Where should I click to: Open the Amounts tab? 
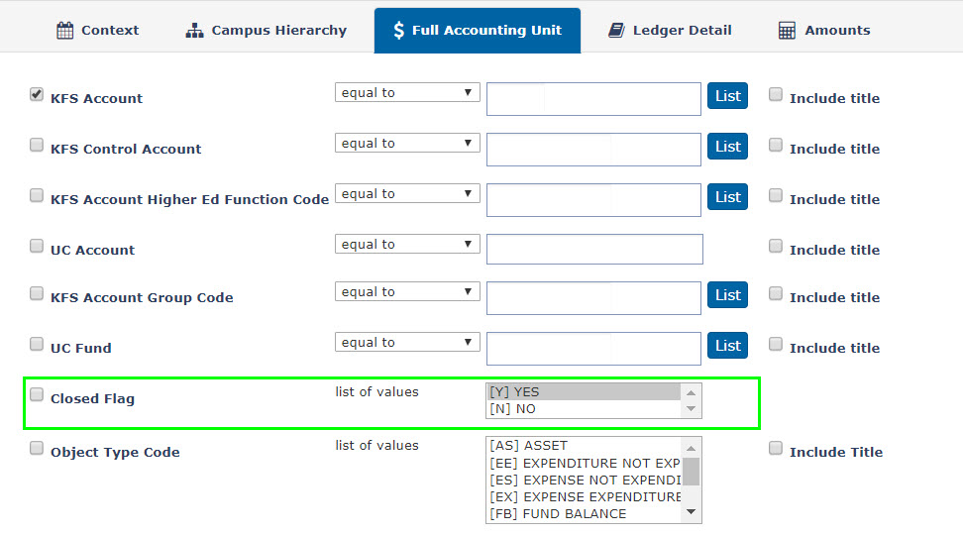point(824,30)
